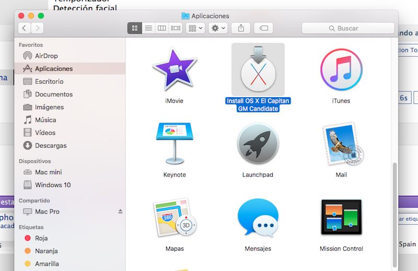Go back with the left arrow button

[24, 28]
